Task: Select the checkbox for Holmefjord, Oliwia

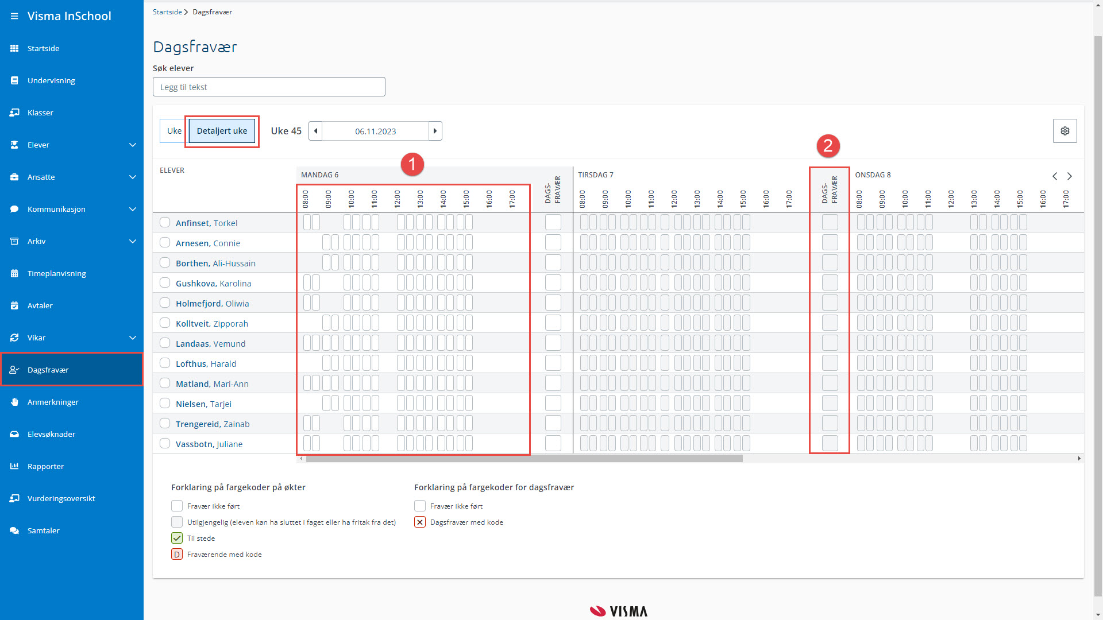Action: (x=165, y=303)
